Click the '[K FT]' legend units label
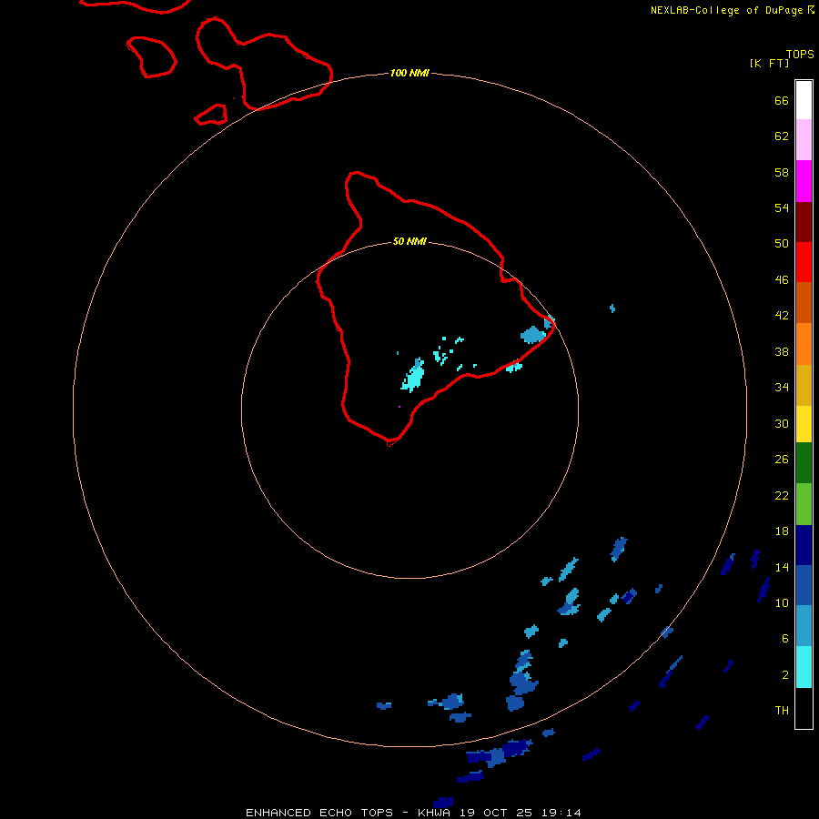This screenshot has width=819, height=819. tap(769, 63)
